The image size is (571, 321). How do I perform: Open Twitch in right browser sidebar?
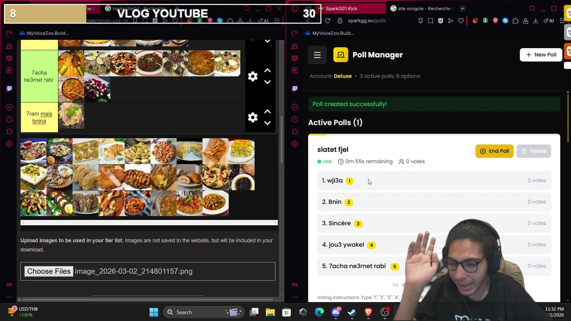click(x=295, y=89)
